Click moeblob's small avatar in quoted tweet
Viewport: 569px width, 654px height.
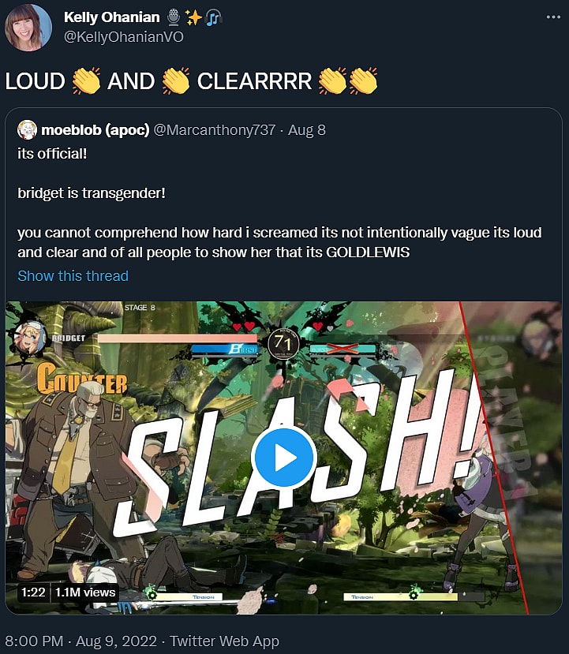pyautogui.click(x=27, y=130)
